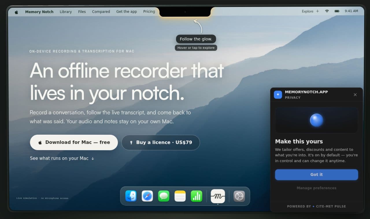
Task: Open the Numbers dock icon
Action: pyautogui.click(x=197, y=196)
